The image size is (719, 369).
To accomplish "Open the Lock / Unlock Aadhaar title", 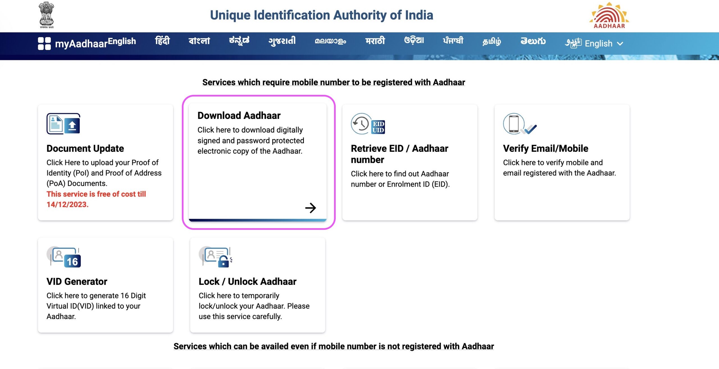I will (247, 281).
